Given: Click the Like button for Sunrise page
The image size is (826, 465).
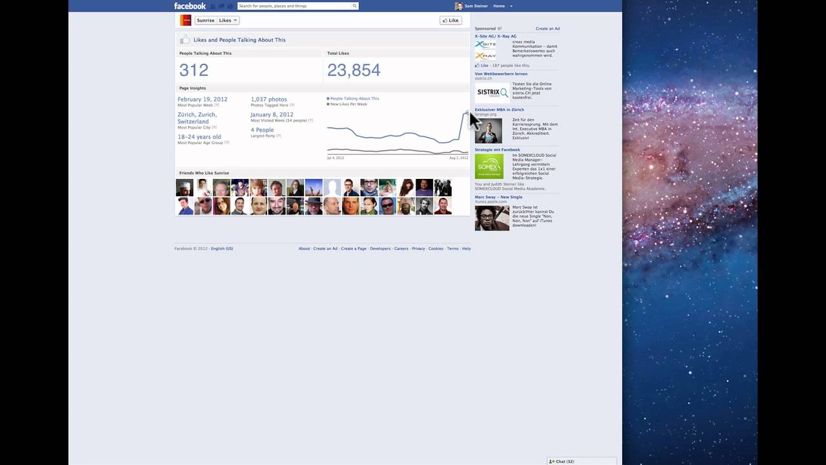Looking at the screenshot, I should click(450, 20).
